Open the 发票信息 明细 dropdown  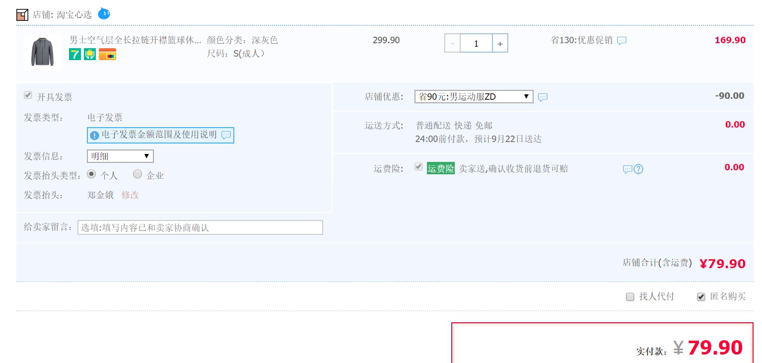[x=120, y=156]
